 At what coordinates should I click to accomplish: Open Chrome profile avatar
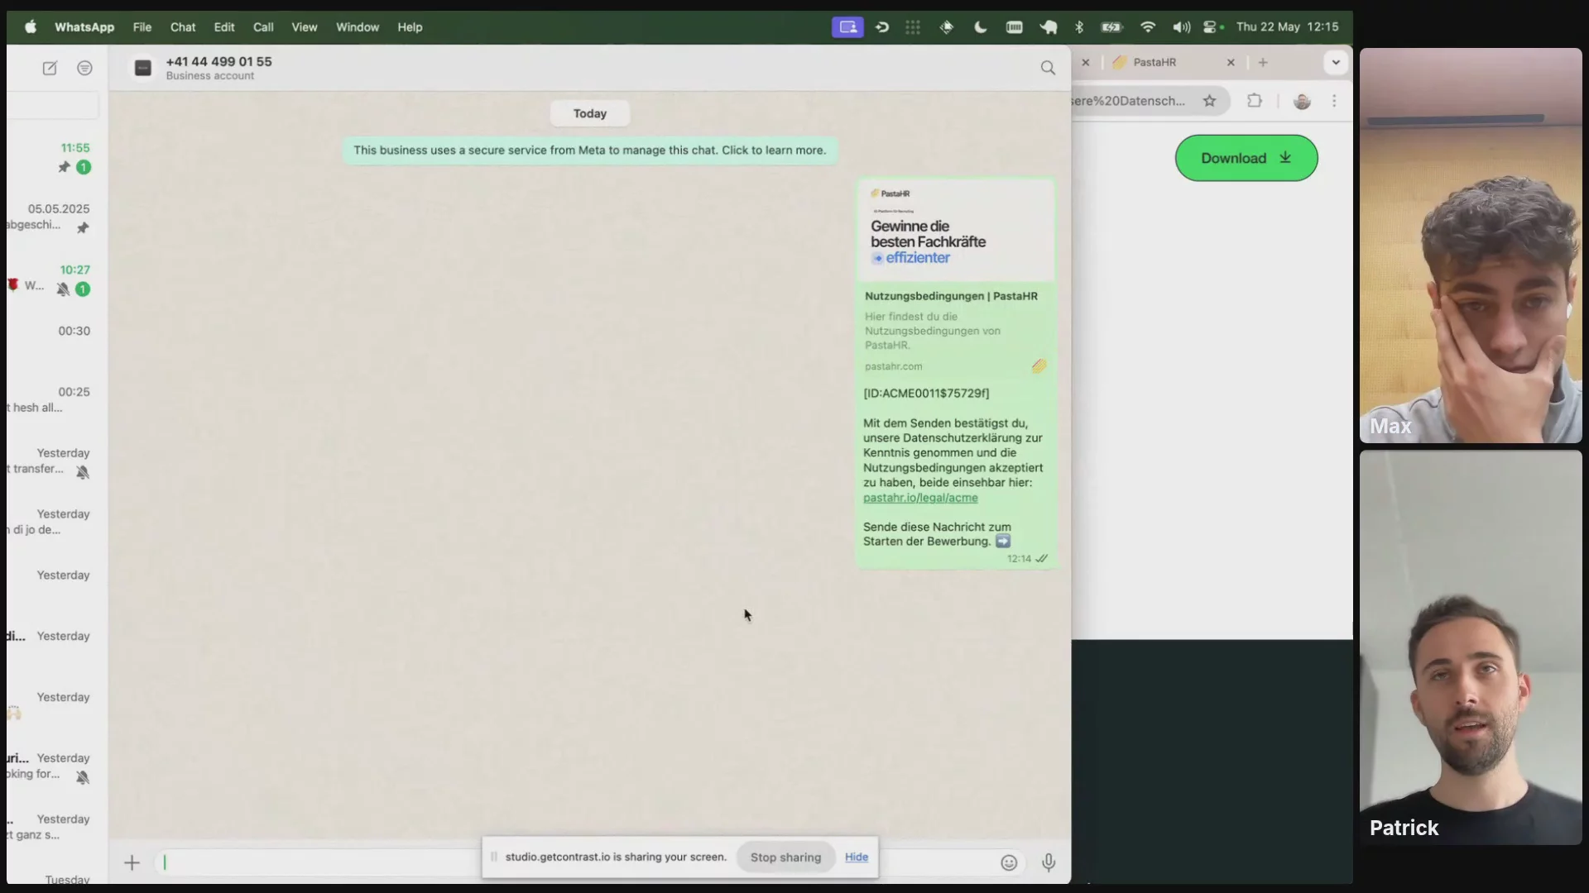pos(1302,101)
